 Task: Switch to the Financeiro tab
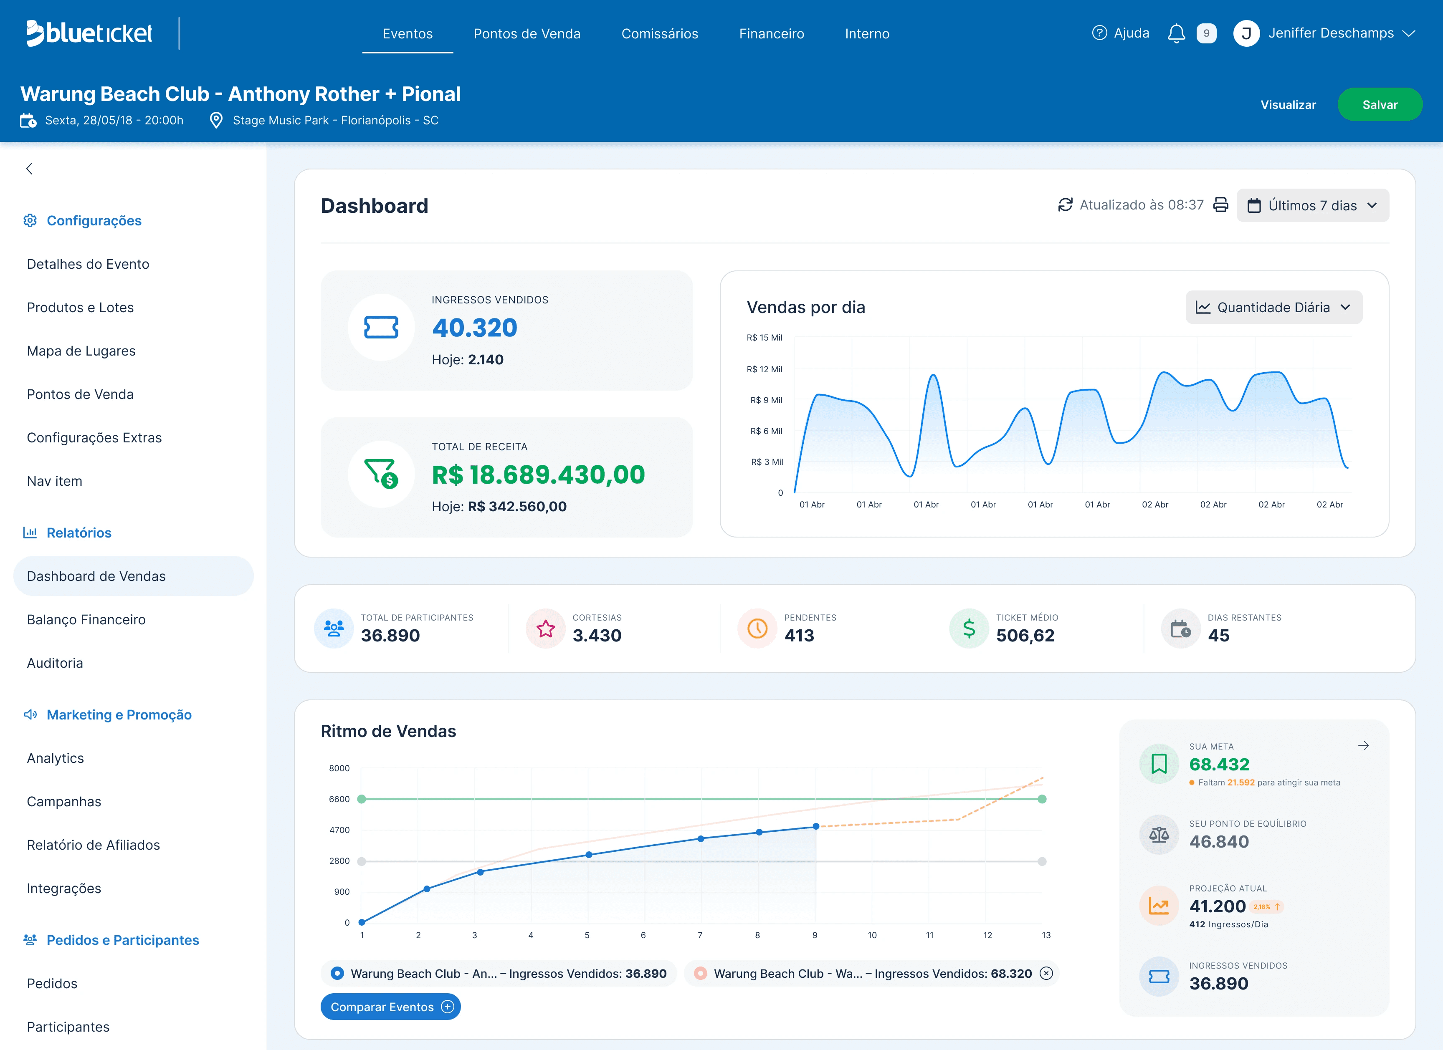click(771, 34)
